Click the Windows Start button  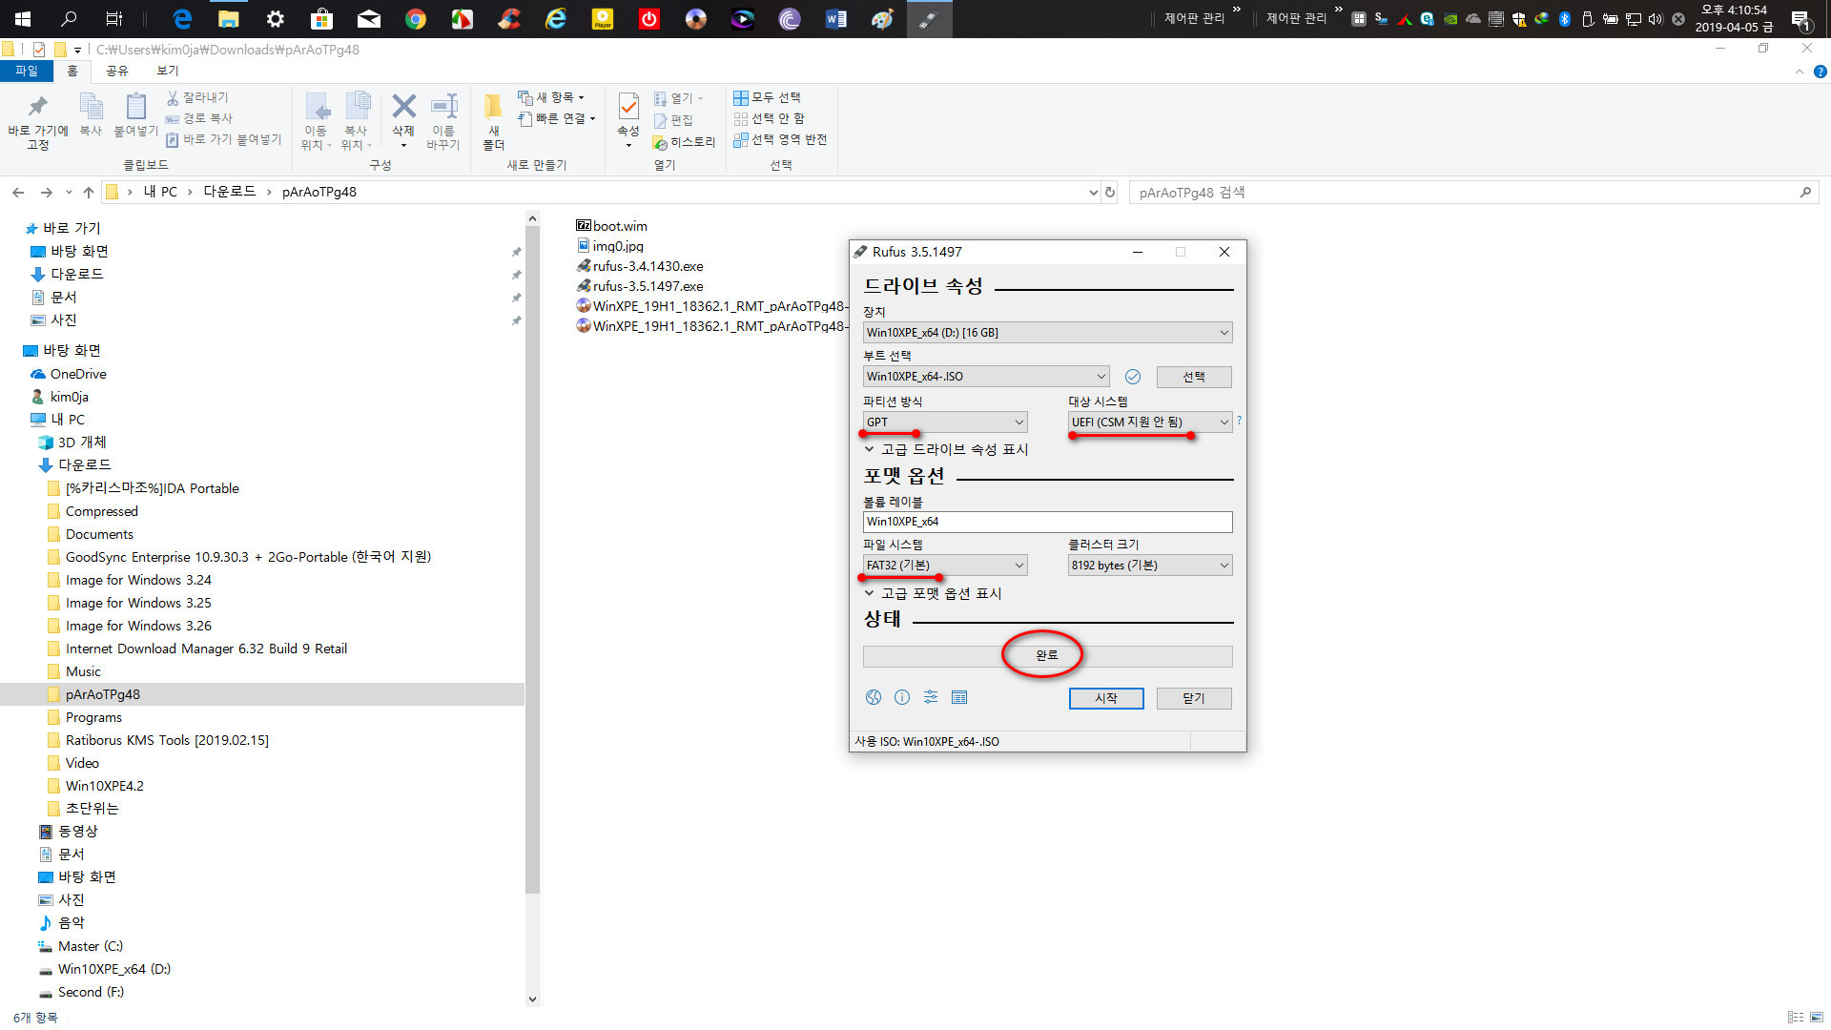(22, 19)
